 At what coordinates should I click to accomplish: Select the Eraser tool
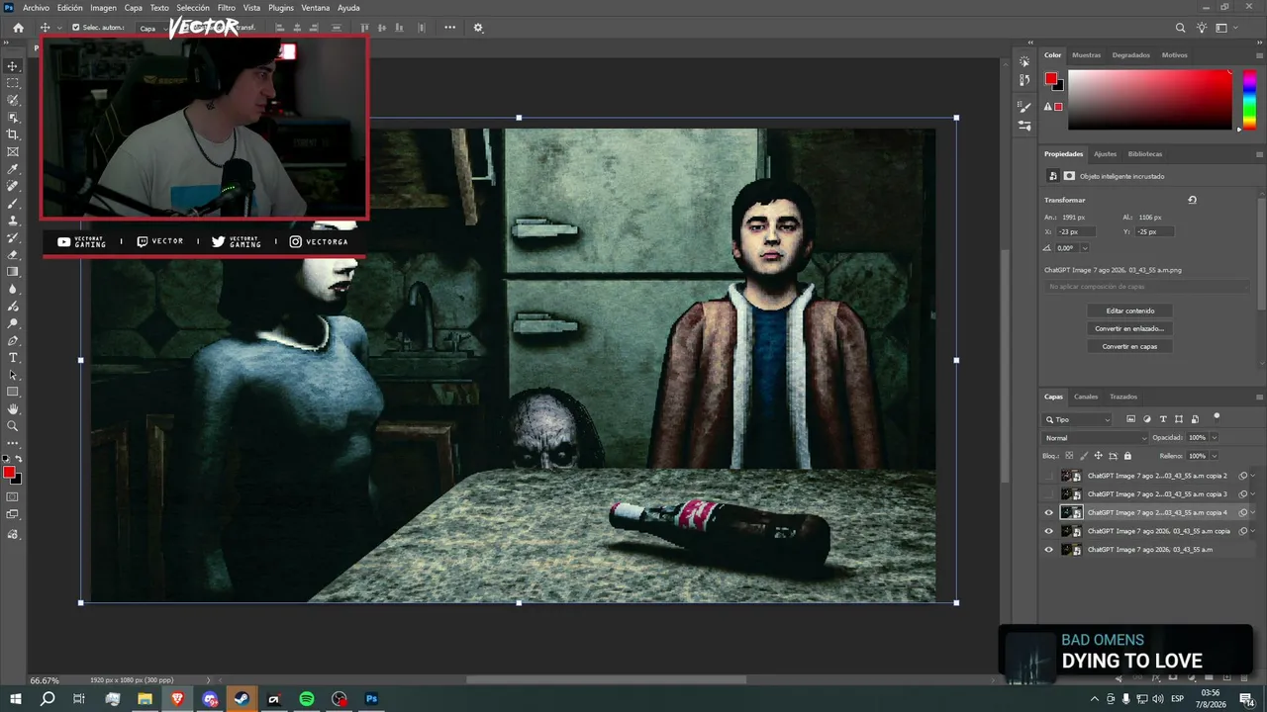(13, 254)
